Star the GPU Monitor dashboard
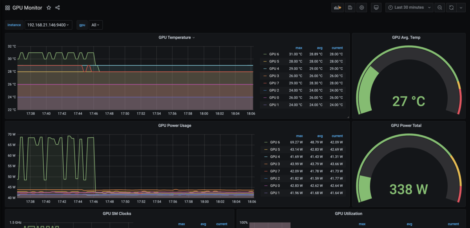Viewport: 470px width, 228px height. [x=49, y=8]
